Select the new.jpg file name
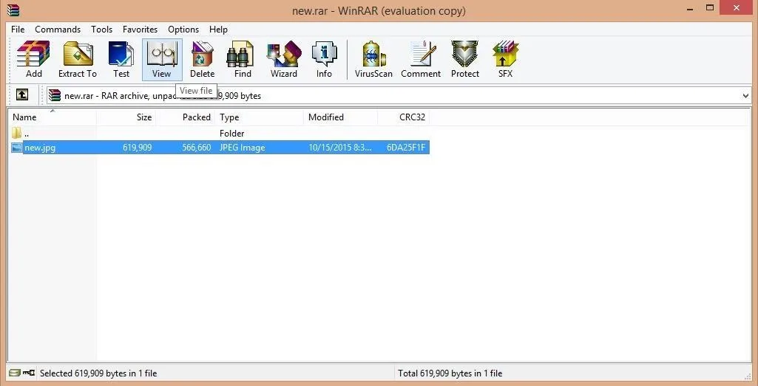This screenshot has height=386, width=758. [40, 148]
